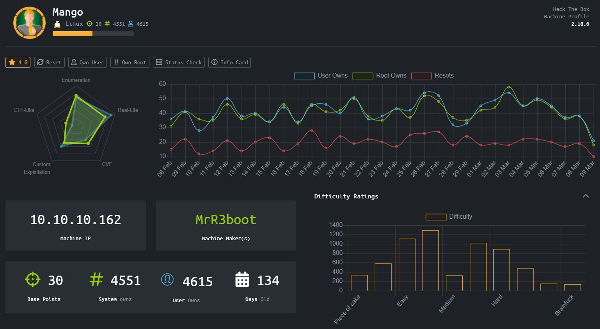
Task: Open the Info Card button
Action: pyautogui.click(x=229, y=62)
